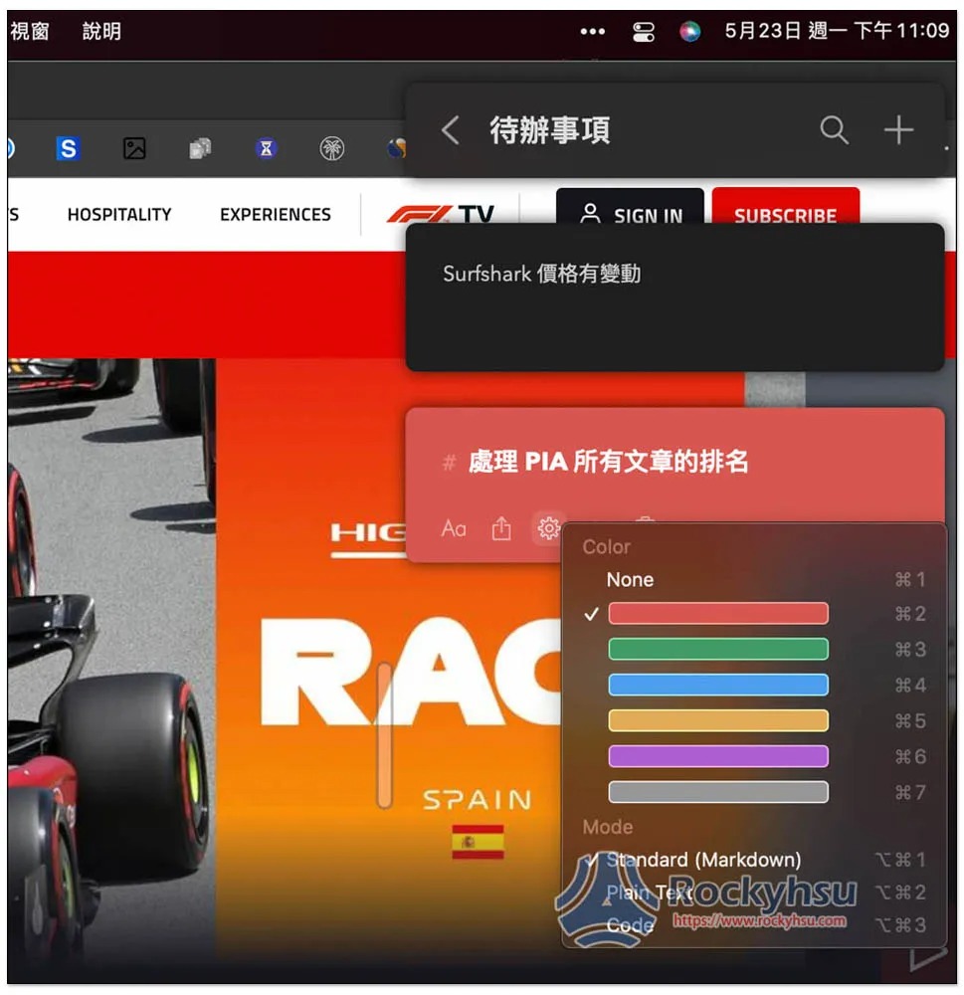Share the red note via share icon
The image size is (964, 995).
pyautogui.click(x=501, y=528)
